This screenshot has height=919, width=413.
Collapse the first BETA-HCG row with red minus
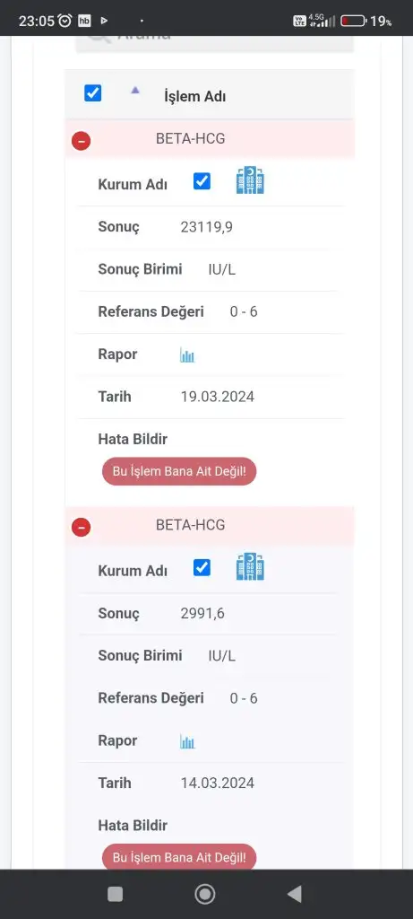[81, 141]
